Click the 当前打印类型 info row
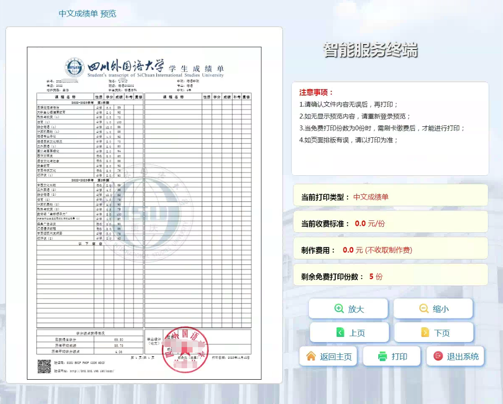 coord(390,197)
